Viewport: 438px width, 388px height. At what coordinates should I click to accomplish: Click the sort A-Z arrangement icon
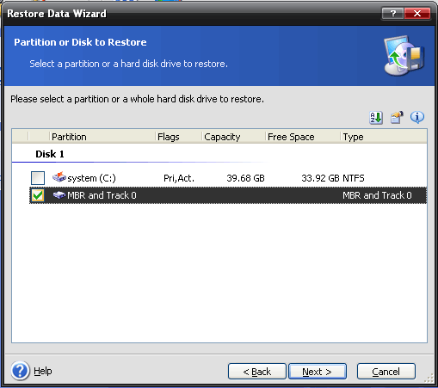tap(376, 118)
